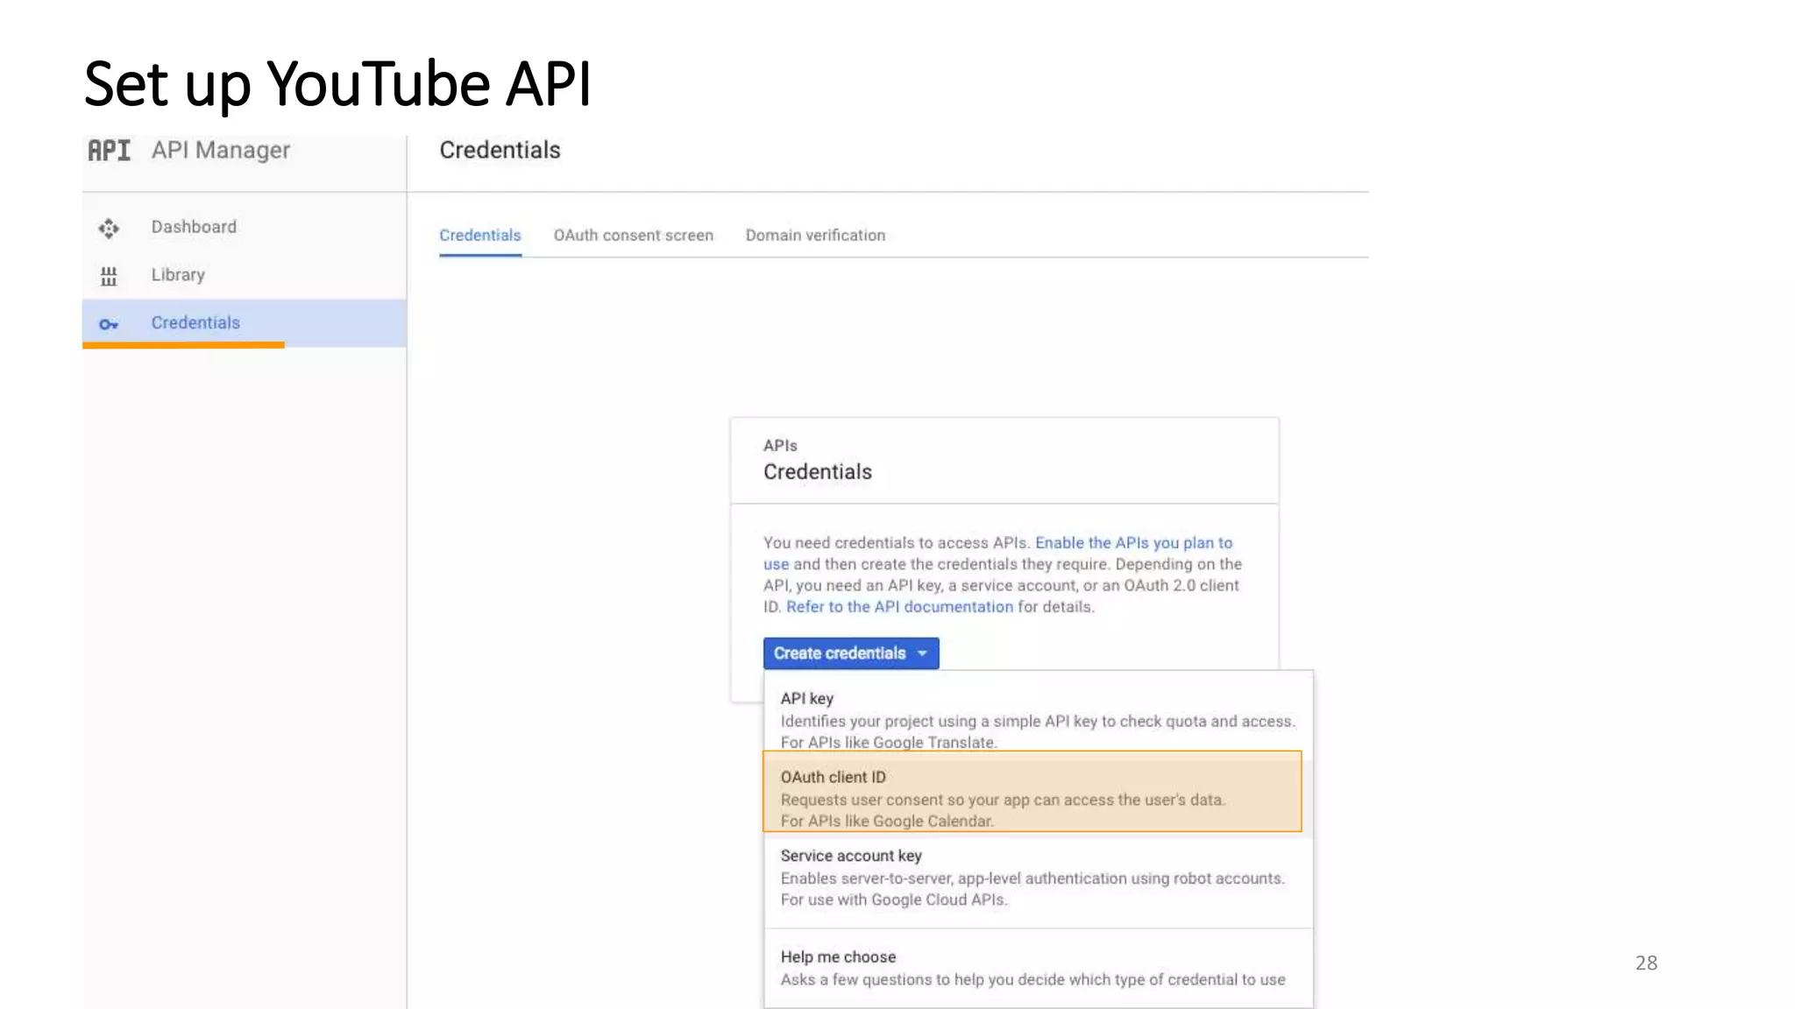Switch to Domain verification tab

[x=815, y=236]
